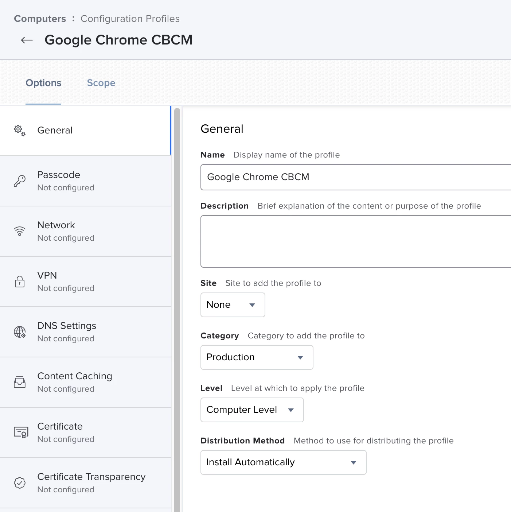Select the General payload row
Viewport: 511px width, 512px height.
coord(86,131)
